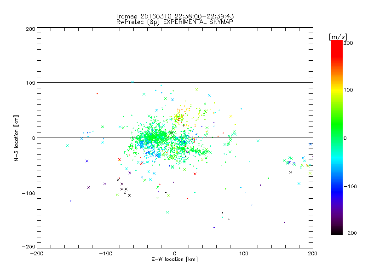The width and height of the screenshot is (368, 276).
Task: Click the '0' tick label on N-S axis
Action: (x=34, y=138)
